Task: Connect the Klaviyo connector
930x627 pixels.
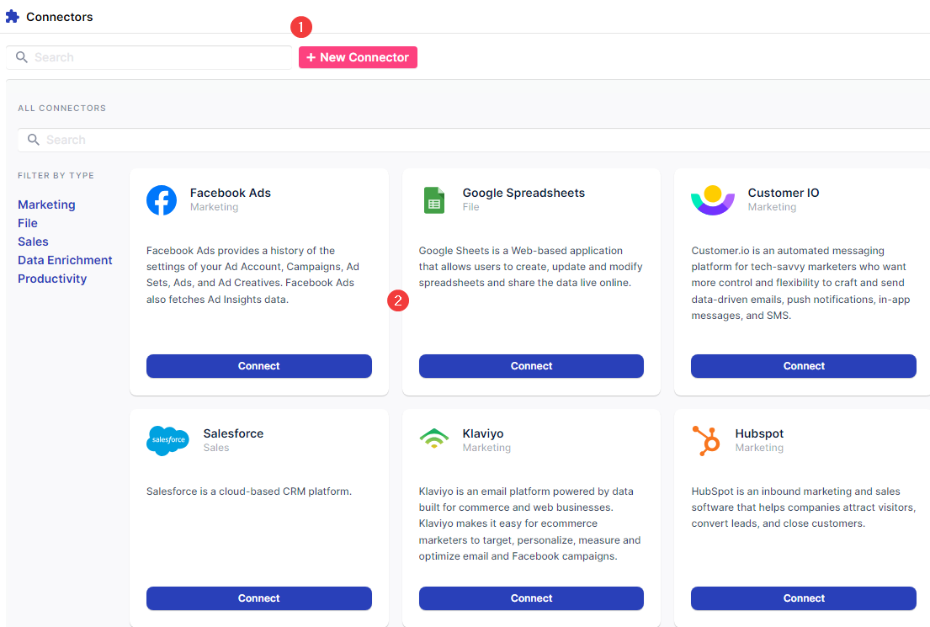Action: [531, 598]
